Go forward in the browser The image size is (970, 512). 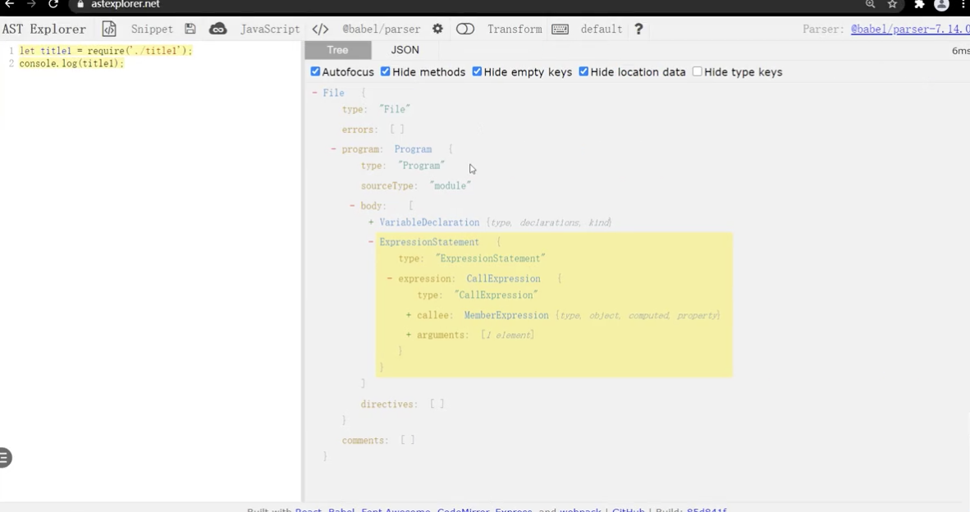coord(31,4)
